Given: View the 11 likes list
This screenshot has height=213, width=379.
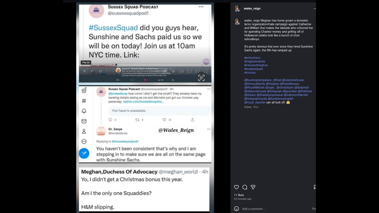Looking at the screenshot, I should pyautogui.click(x=239, y=195).
